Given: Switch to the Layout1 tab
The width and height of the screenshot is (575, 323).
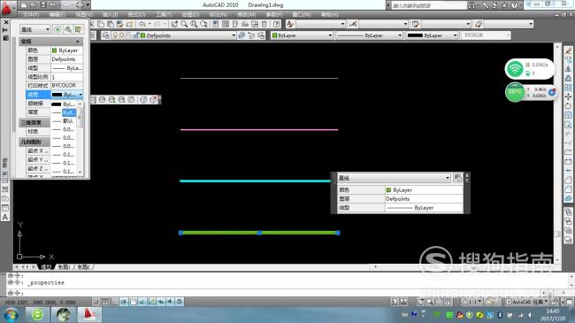Looking at the screenshot, I should (x=65, y=267).
